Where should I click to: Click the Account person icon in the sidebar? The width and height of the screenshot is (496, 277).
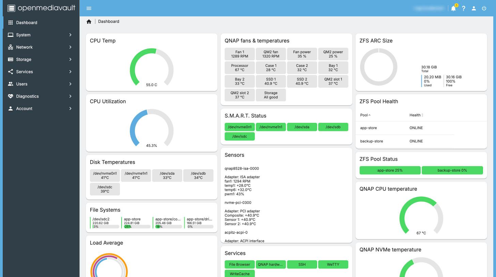point(11,108)
